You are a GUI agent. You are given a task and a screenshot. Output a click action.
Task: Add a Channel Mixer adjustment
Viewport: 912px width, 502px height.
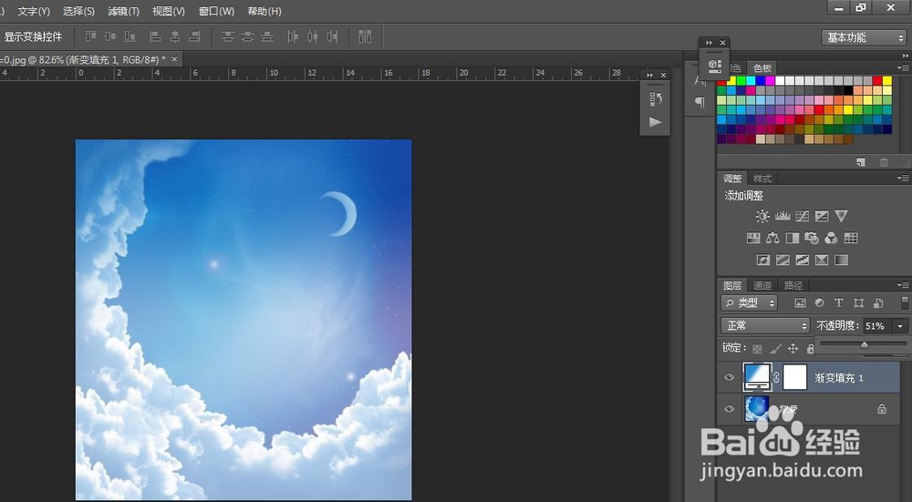pos(831,238)
